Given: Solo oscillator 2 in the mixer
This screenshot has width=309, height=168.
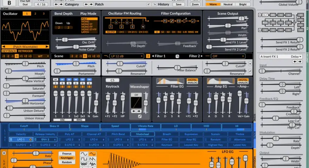Looking at the screenshot, I should (x=62, y=83).
